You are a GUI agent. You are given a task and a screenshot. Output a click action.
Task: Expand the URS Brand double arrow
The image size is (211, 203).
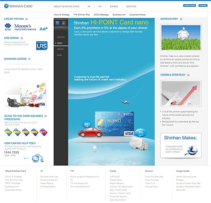click(x=22, y=38)
